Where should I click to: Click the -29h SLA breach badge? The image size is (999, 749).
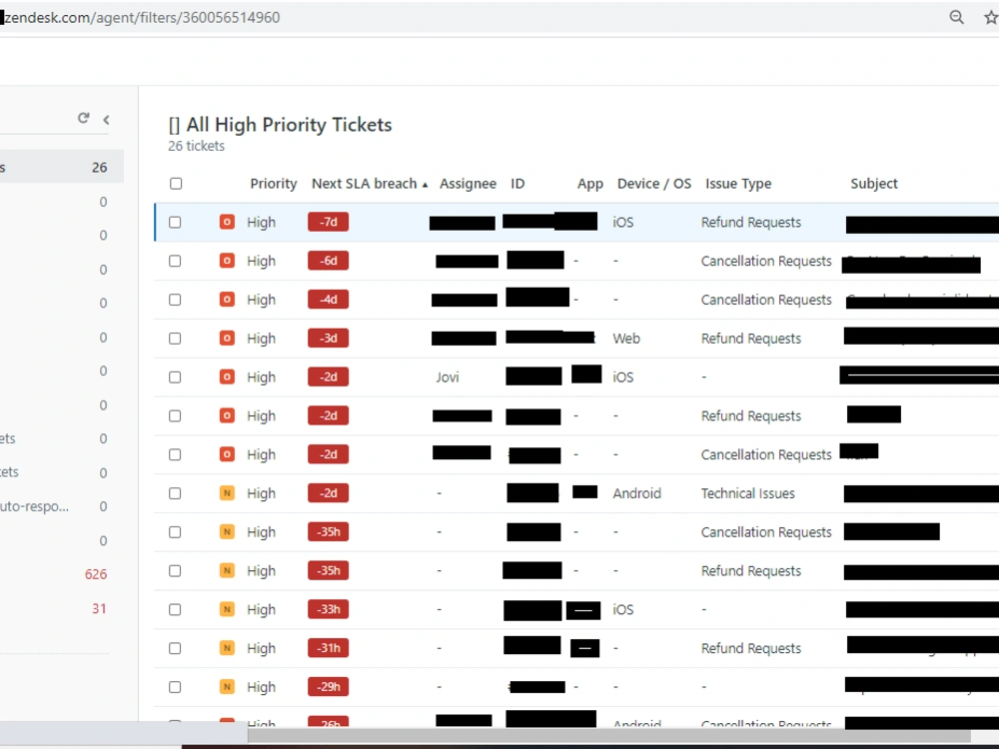[328, 687]
